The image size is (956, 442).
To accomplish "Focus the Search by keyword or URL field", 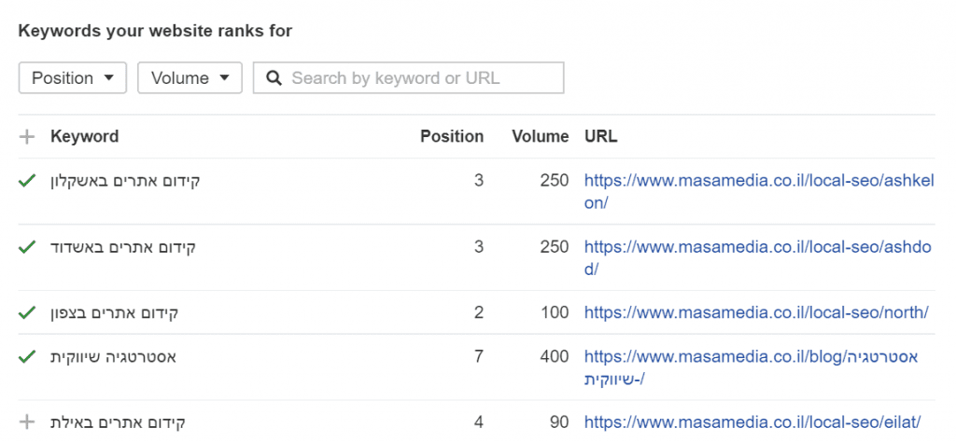I will [x=409, y=78].
